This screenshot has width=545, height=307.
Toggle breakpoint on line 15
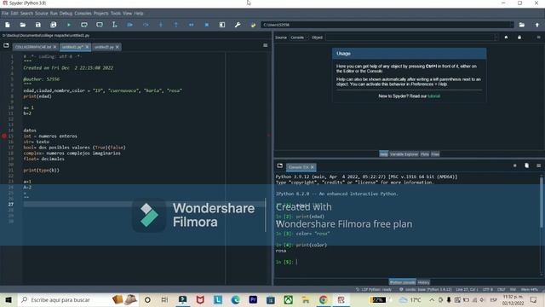click(x=4, y=136)
